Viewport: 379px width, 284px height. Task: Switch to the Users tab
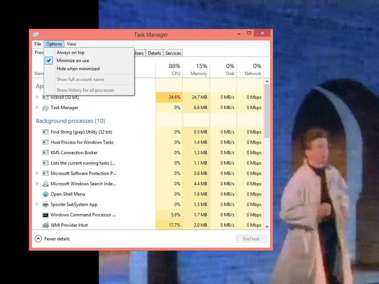140,53
